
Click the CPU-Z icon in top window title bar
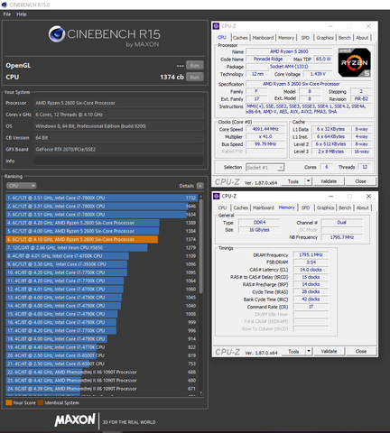pyautogui.click(x=216, y=26)
